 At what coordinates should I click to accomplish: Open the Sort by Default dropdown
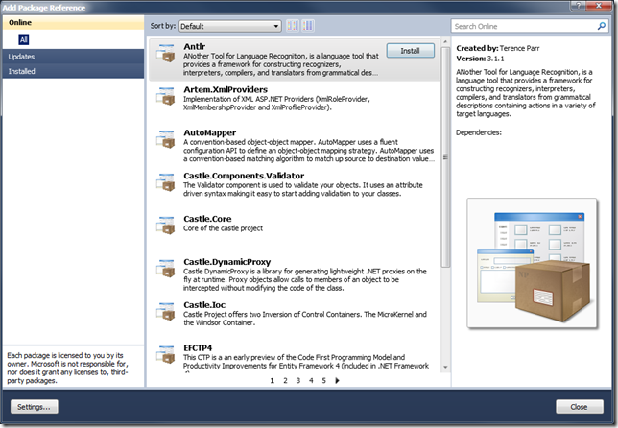click(x=230, y=27)
